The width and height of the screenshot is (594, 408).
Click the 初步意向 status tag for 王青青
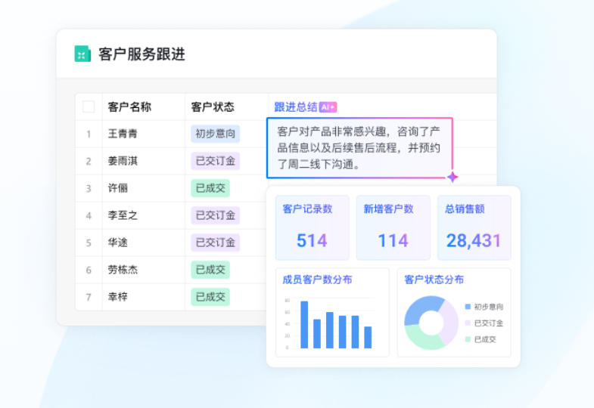[215, 134]
